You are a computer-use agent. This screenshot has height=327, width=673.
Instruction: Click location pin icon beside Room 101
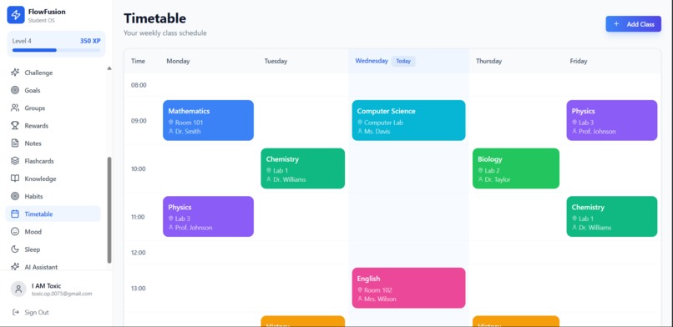coord(171,122)
